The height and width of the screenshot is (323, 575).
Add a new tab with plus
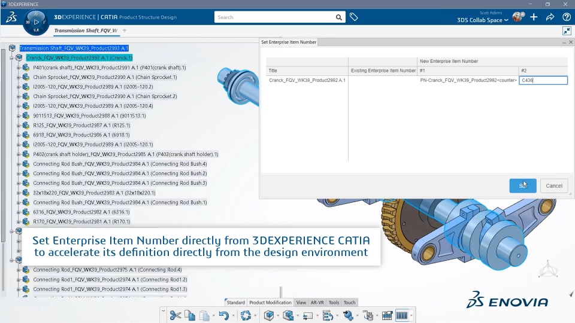coord(125,31)
